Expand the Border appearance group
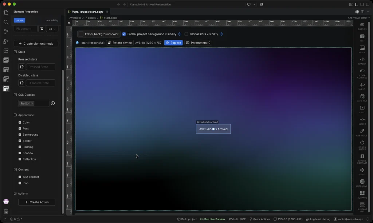The height and width of the screenshot is (223, 373). (x=20, y=141)
